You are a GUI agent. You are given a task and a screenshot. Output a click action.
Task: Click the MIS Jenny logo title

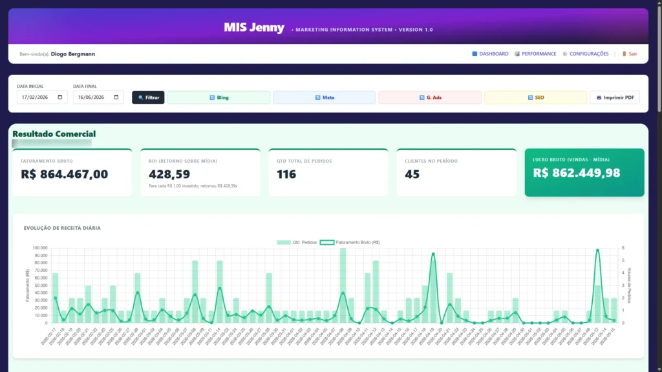tap(253, 27)
